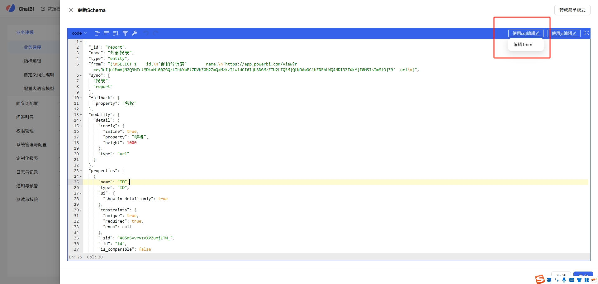Close the 更新Schema panel with the X
598x284 pixels.
[x=71, y=10]
